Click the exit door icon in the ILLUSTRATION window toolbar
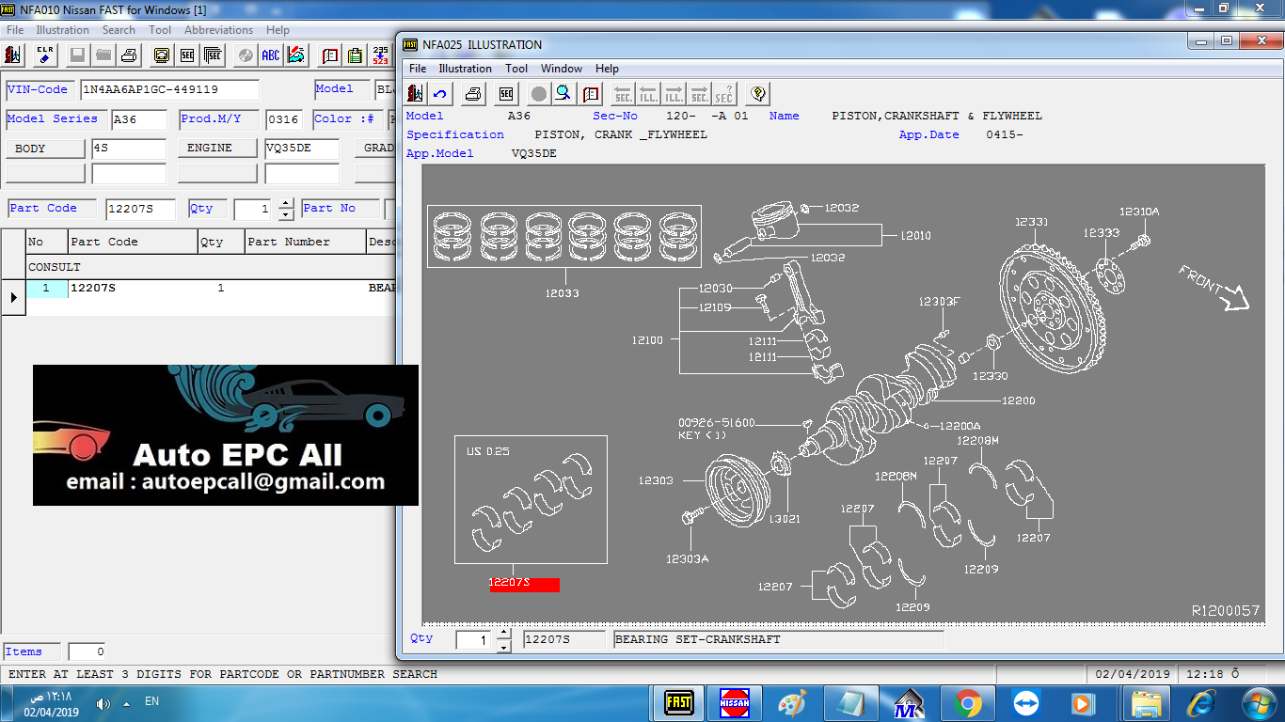Viewport: 1285px width, 722px height. click(x=416, y=93)
